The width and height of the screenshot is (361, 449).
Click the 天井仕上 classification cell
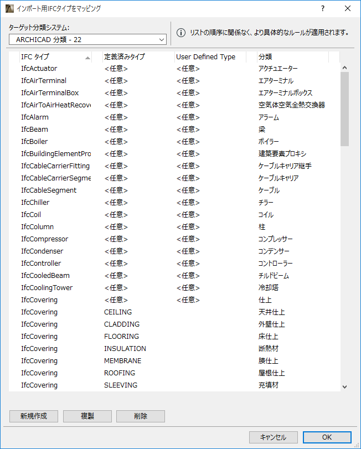point(272,312)
